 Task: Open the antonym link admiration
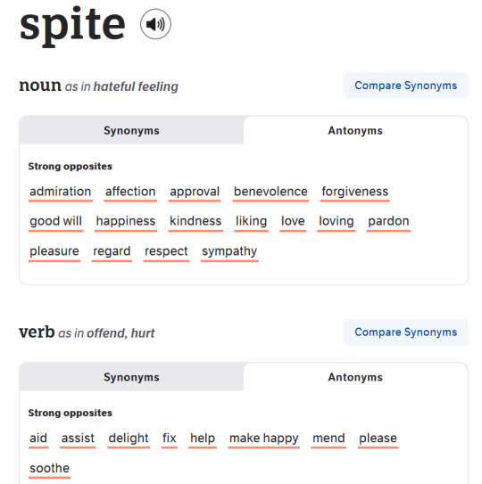(61, 192)
